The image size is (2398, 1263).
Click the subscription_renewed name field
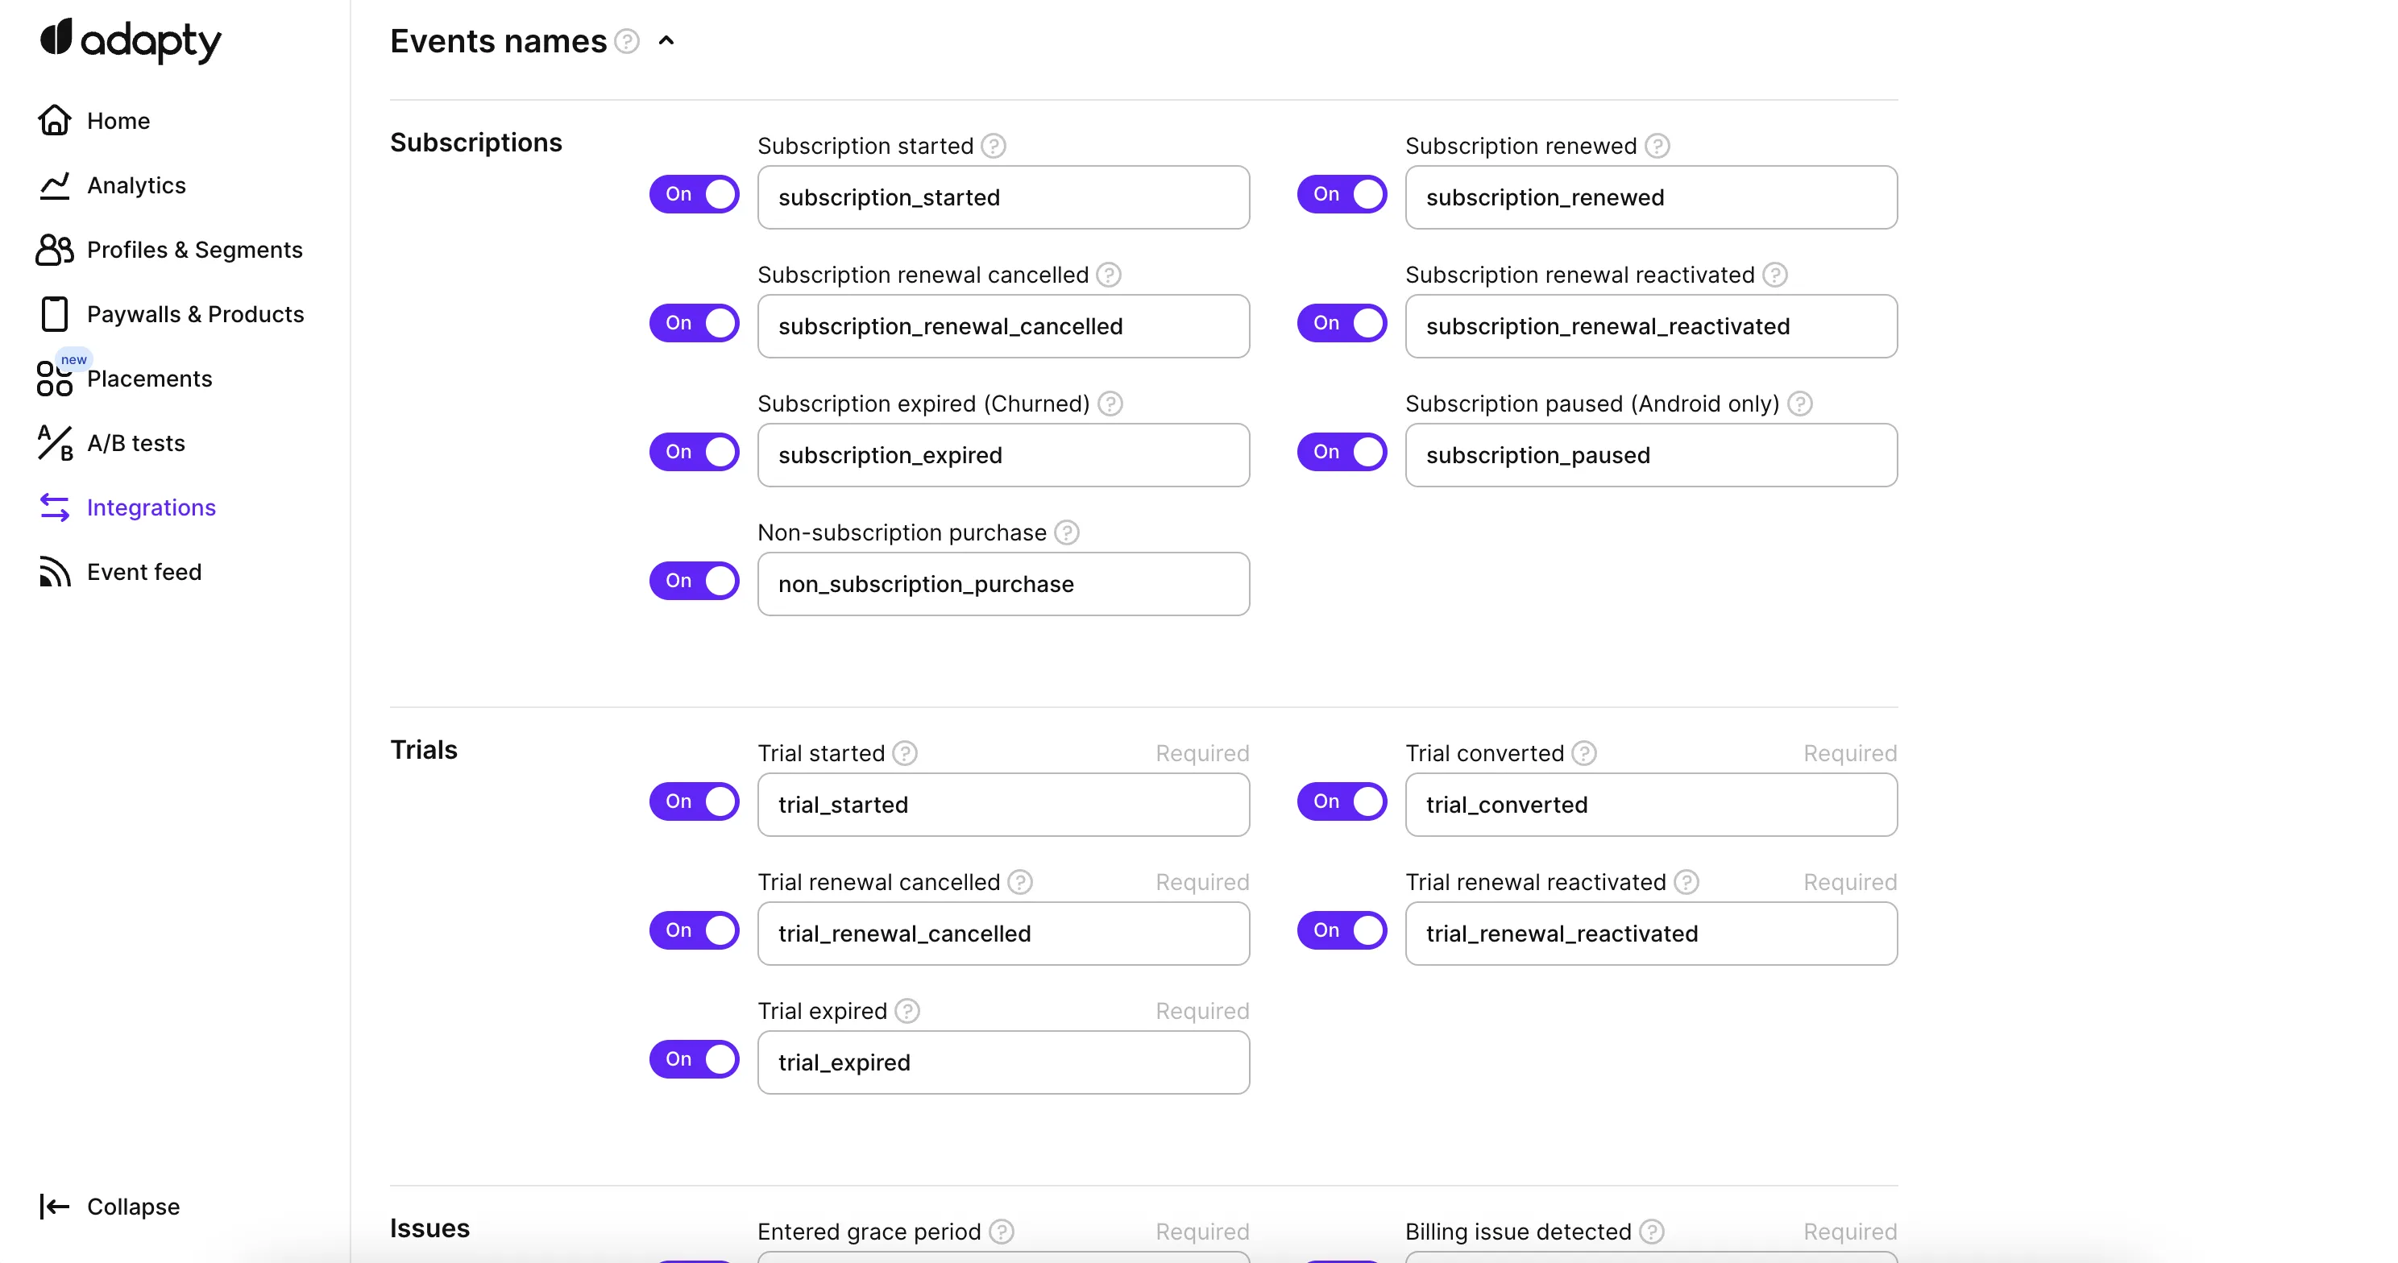pos(1649,197)
